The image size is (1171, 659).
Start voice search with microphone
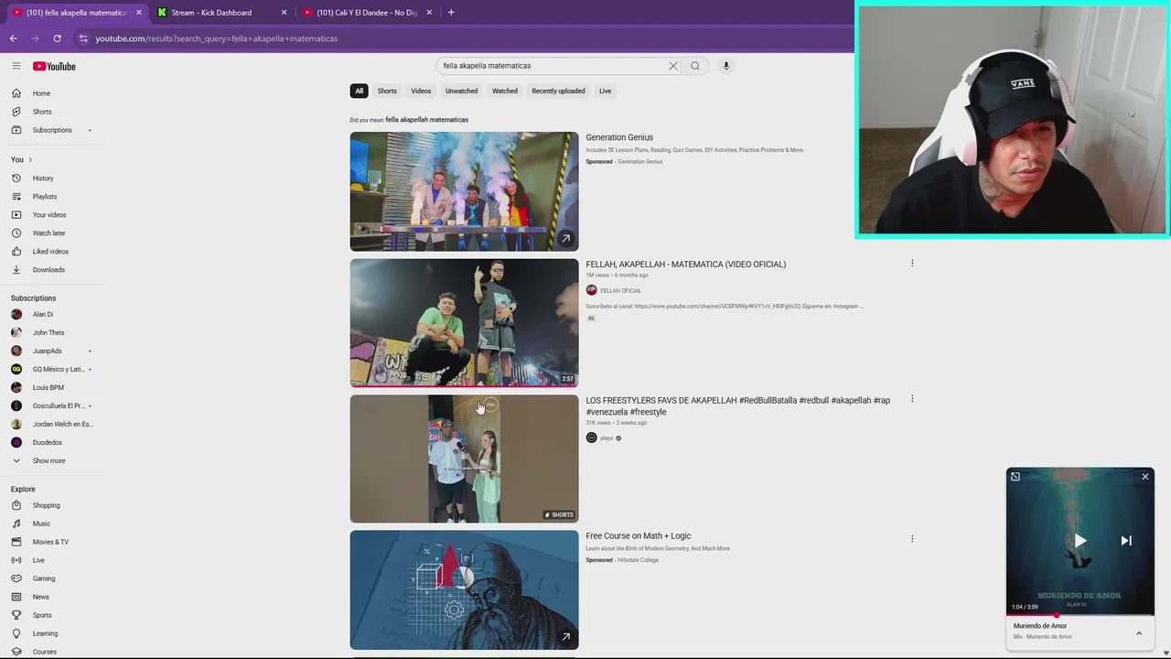coord(726,66)
